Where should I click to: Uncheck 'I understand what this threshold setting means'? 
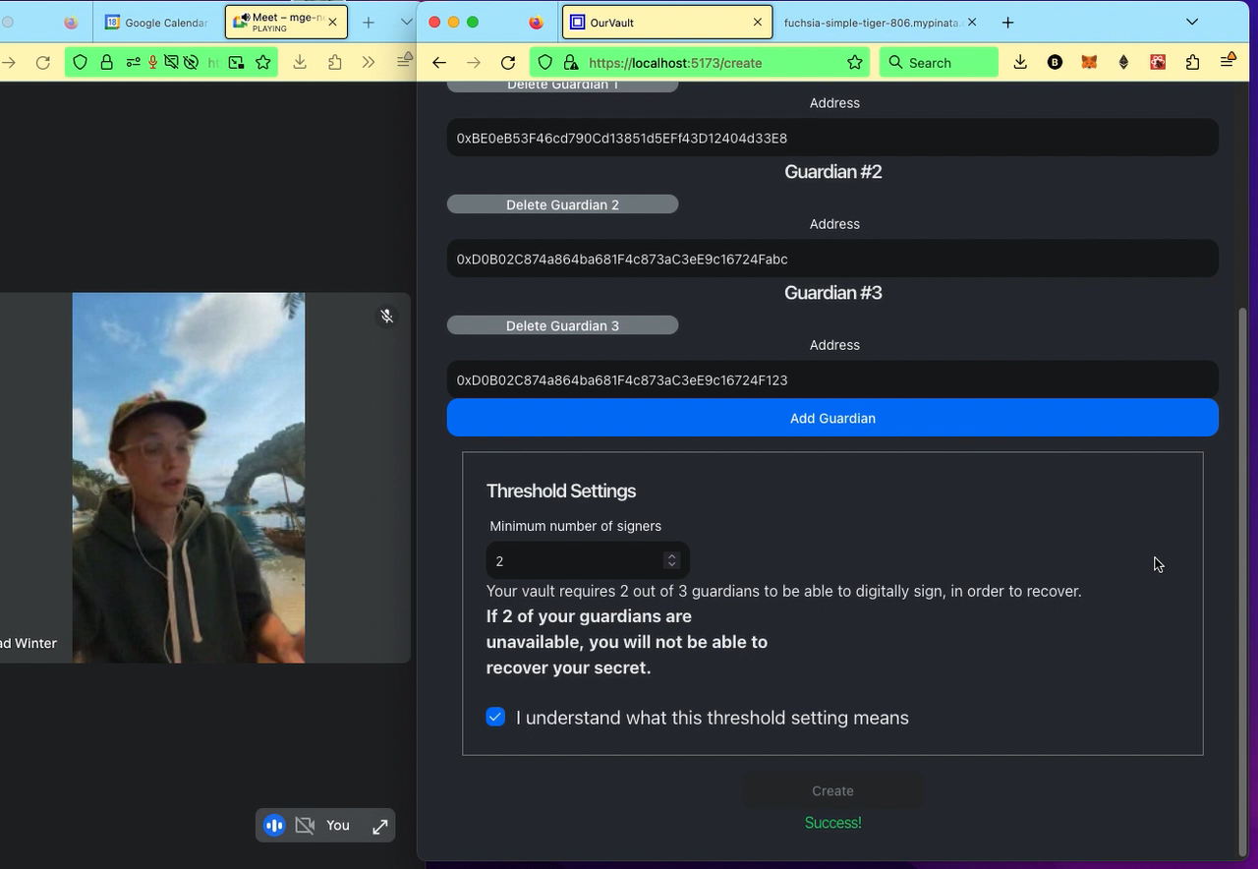point(495,717)
